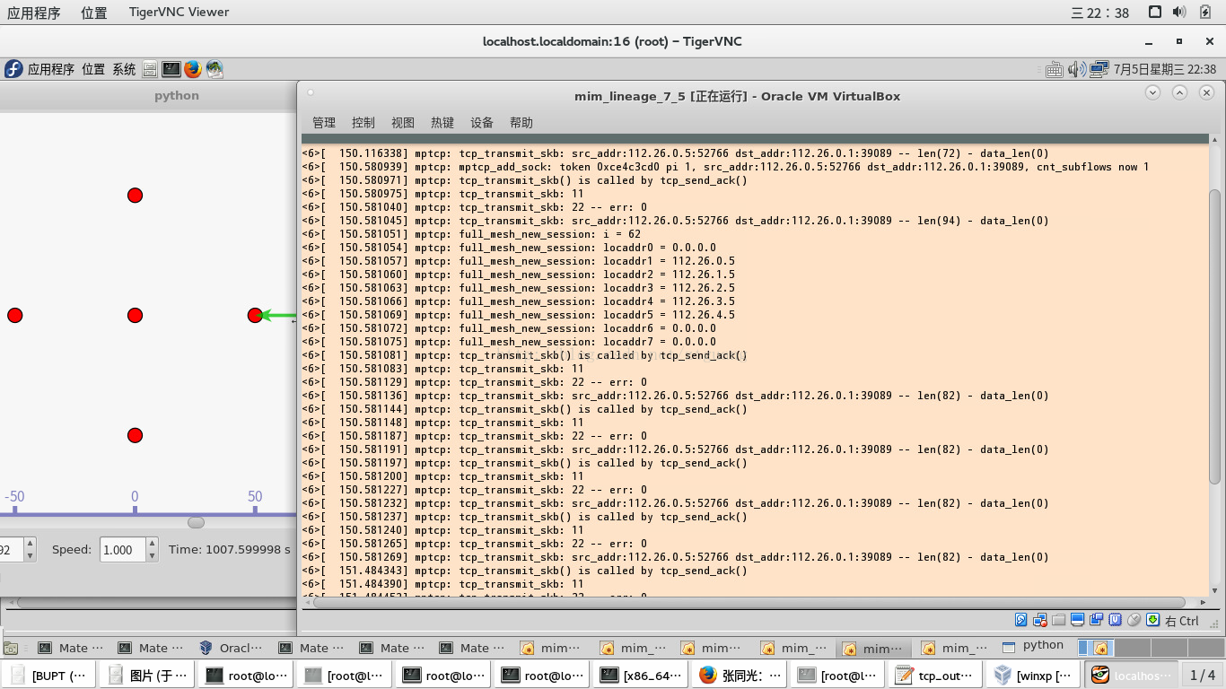1226x689 pixels.
Task: Click the bottom red node in python plot
Action: pos(135,435)
